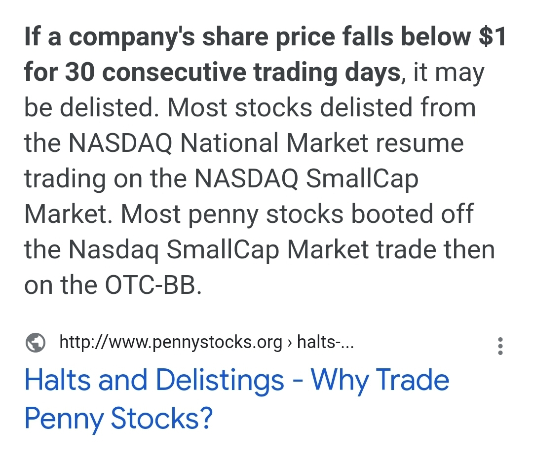Click the "halts-..." breadcrumb path segment
The height and width of the screenshot is (461, 533).
(325, 342)
